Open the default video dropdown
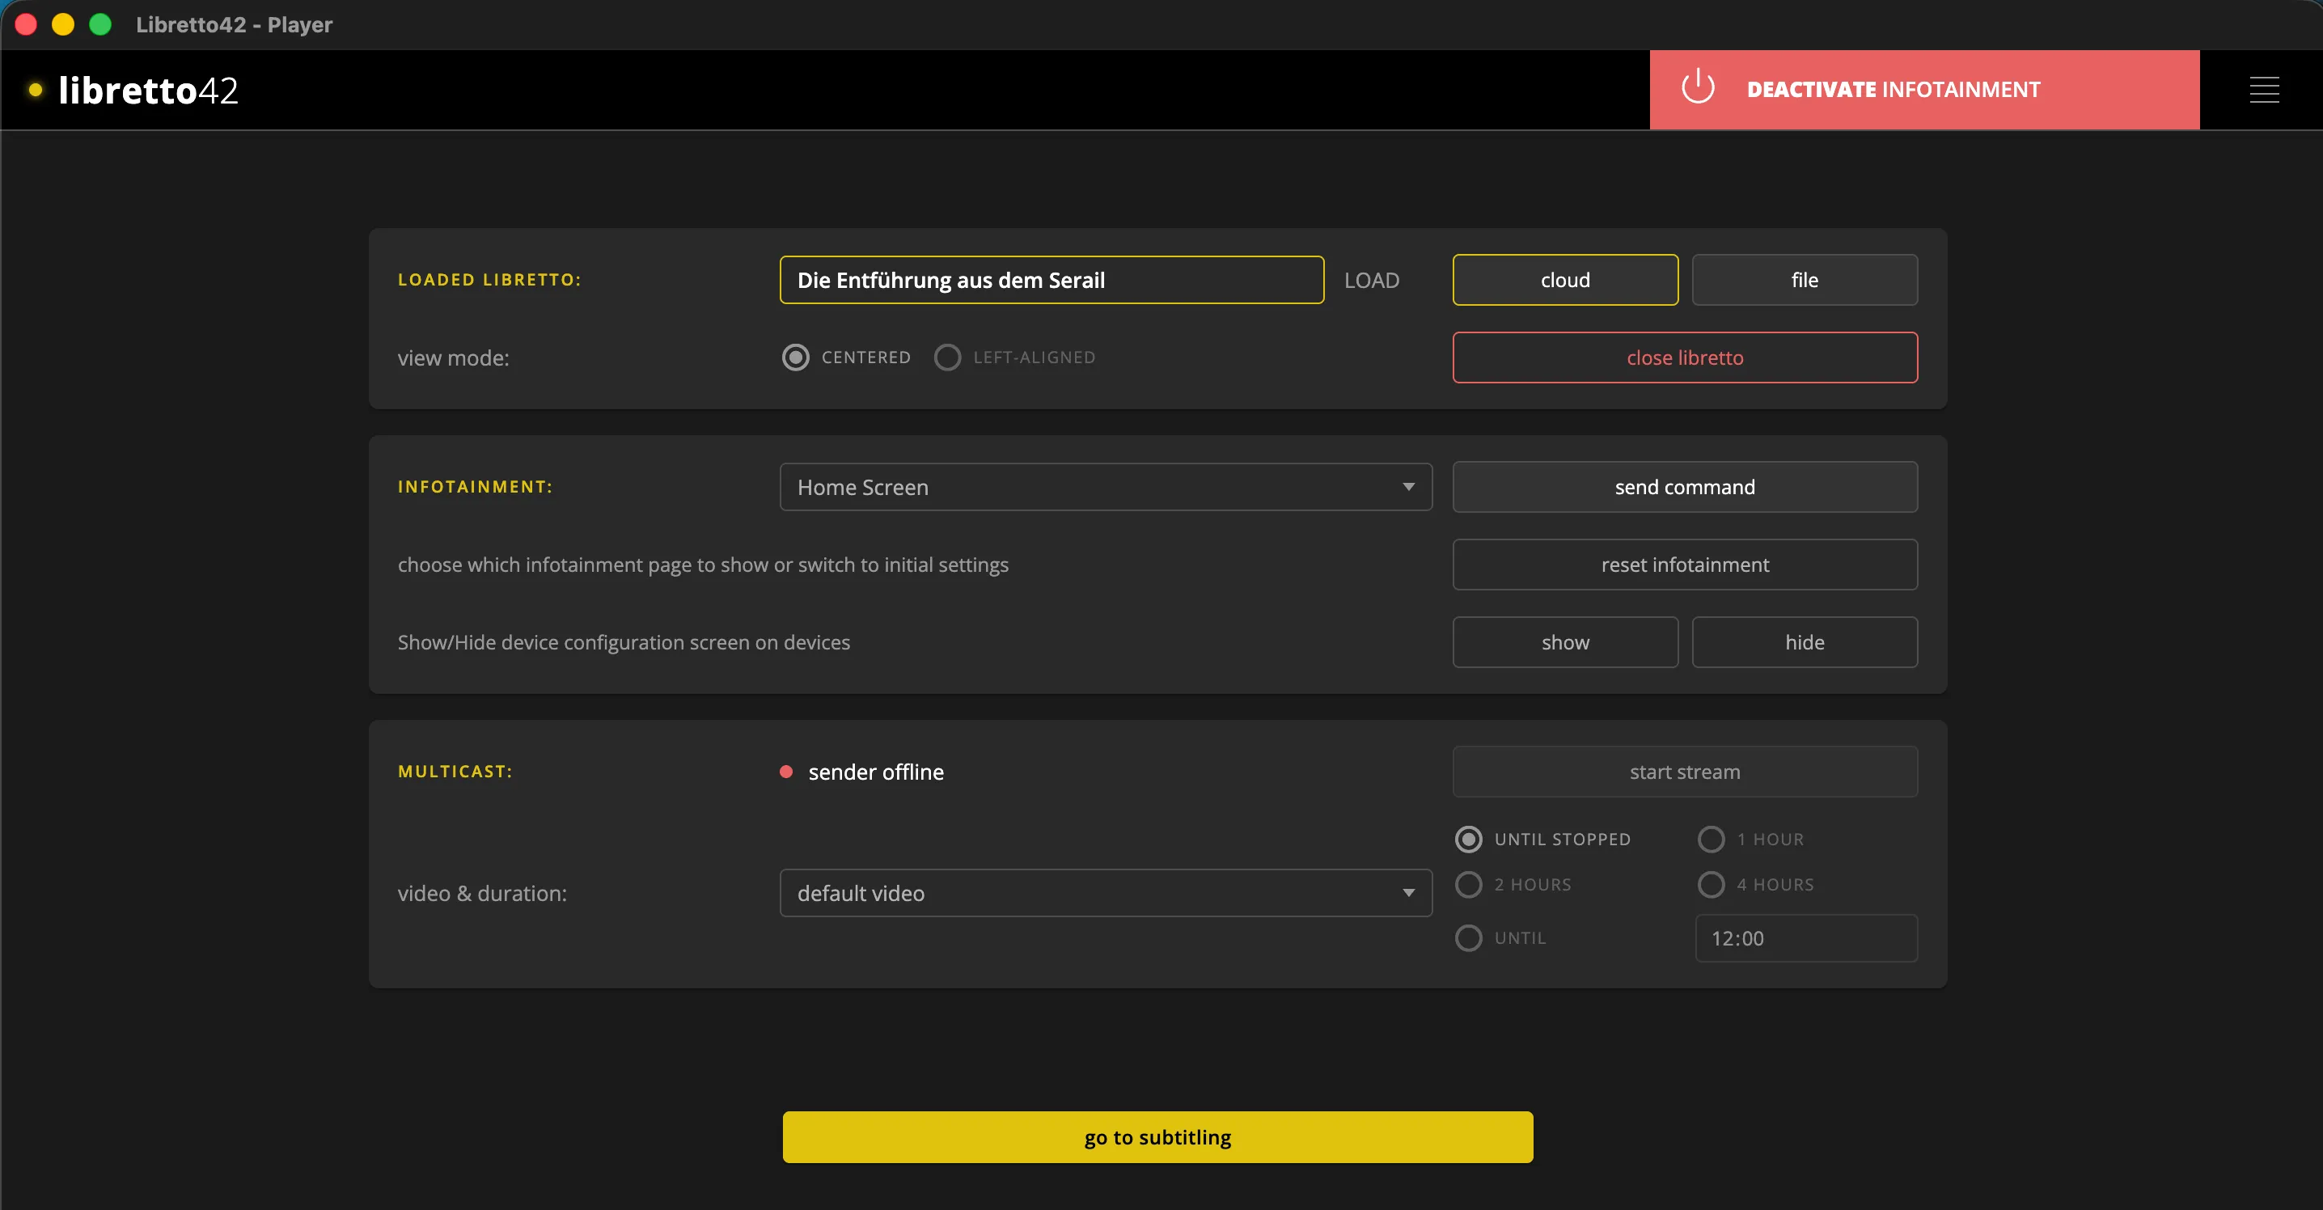 coord(1106,893)
